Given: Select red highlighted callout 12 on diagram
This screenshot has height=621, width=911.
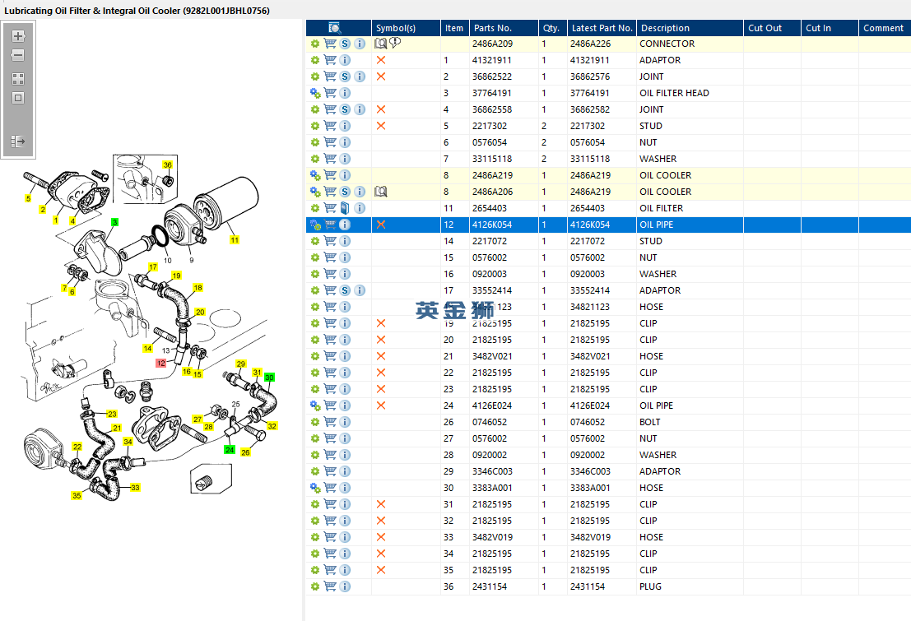Looking at the screenshot, I should click(161, 363).
